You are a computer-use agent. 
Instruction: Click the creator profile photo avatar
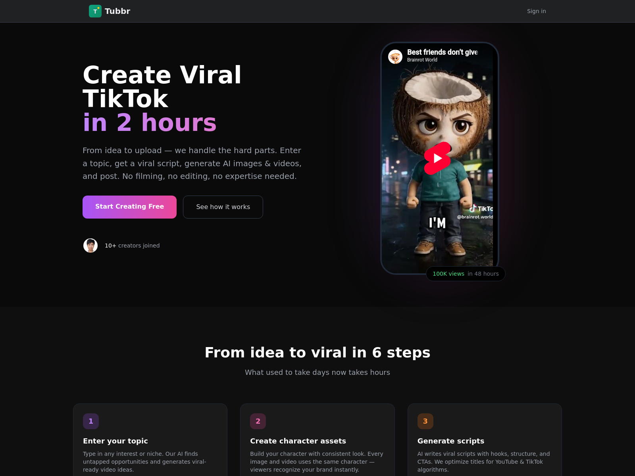coord(90,246)
